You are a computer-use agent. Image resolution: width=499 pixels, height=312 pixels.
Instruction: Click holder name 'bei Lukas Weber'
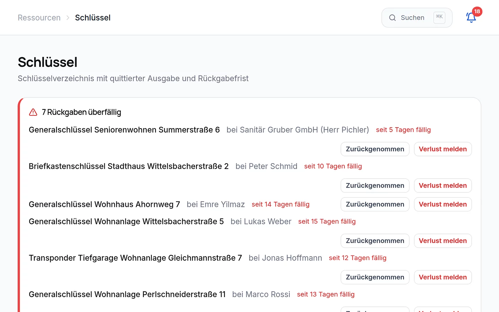click(x=261, y=221)
